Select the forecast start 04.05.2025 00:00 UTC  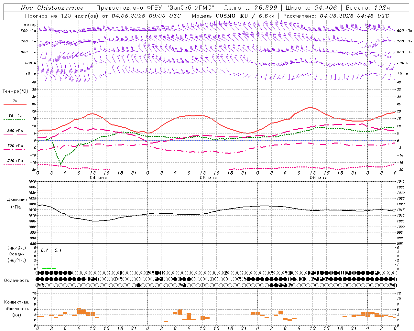pyautogui.click(x=146, y=16)
